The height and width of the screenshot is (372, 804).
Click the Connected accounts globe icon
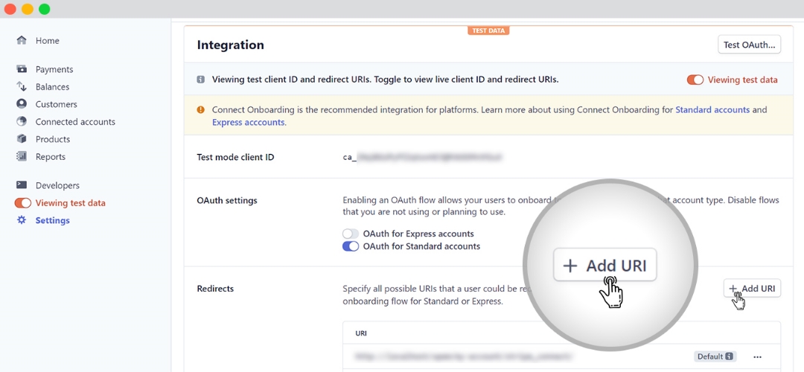pyautogui.click(x=22, y=121)
